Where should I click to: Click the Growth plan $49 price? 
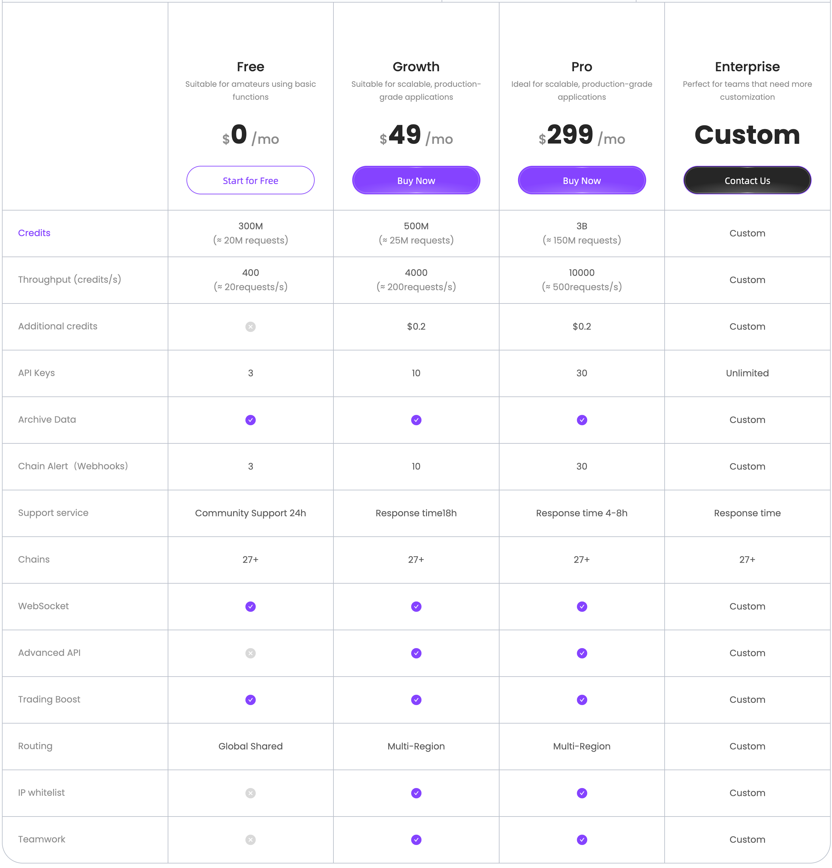pos(416,135)
